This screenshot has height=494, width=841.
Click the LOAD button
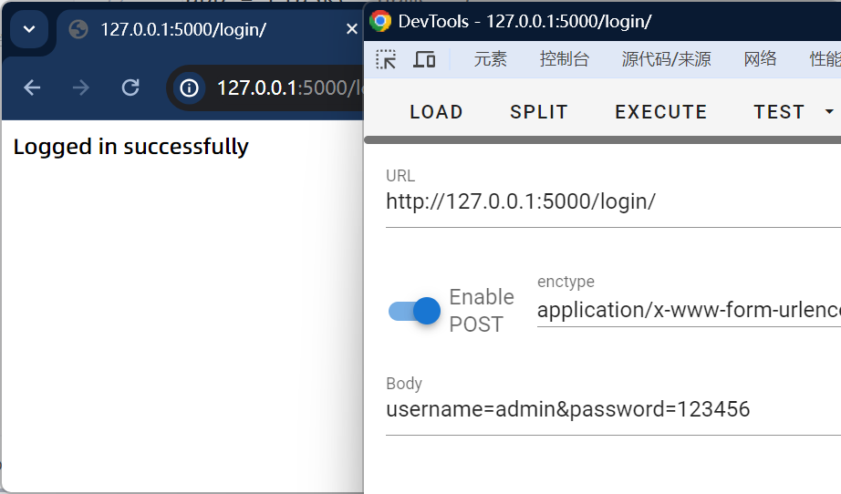coord(436,112)
